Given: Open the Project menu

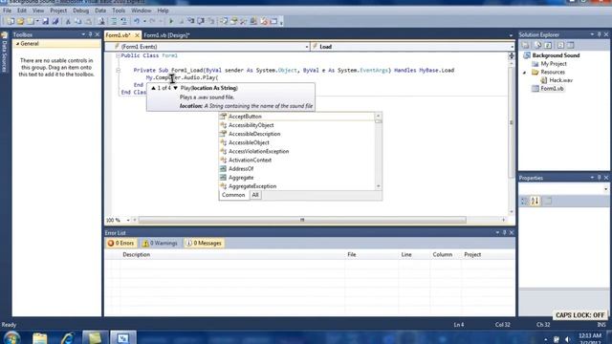Looking at the screenshot, I should click(x=58, y=11).
